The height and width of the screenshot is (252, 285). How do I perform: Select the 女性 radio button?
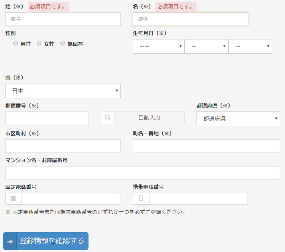(x=39, y=43)
